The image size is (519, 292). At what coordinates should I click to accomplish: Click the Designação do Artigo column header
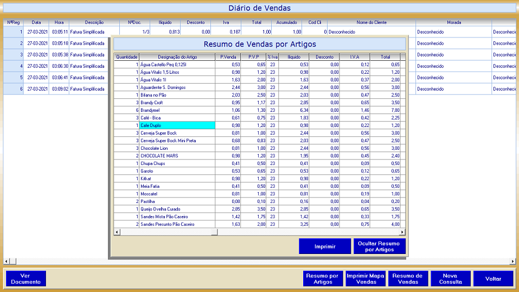tap(177, 57)
